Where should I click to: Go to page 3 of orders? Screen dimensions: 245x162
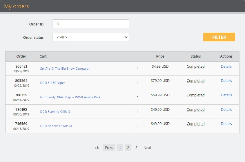[136, 148]
